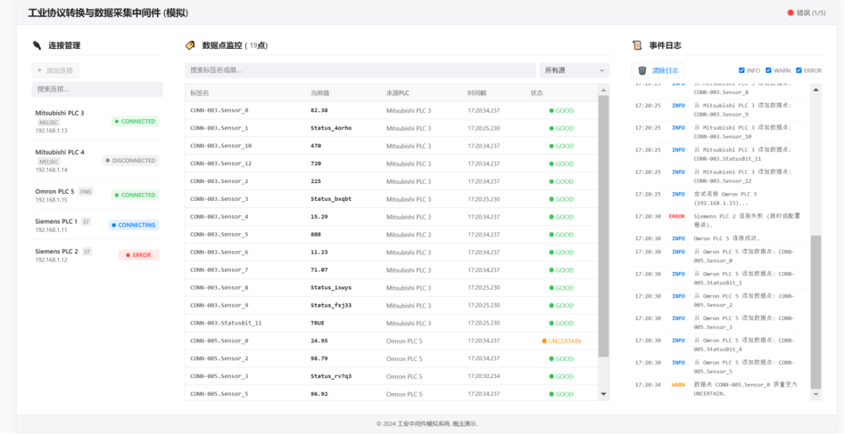845x434 pixels.
Task: Click the CONNECTED badge of Mitsubishi PLC 3
Action: click(135, 121)
